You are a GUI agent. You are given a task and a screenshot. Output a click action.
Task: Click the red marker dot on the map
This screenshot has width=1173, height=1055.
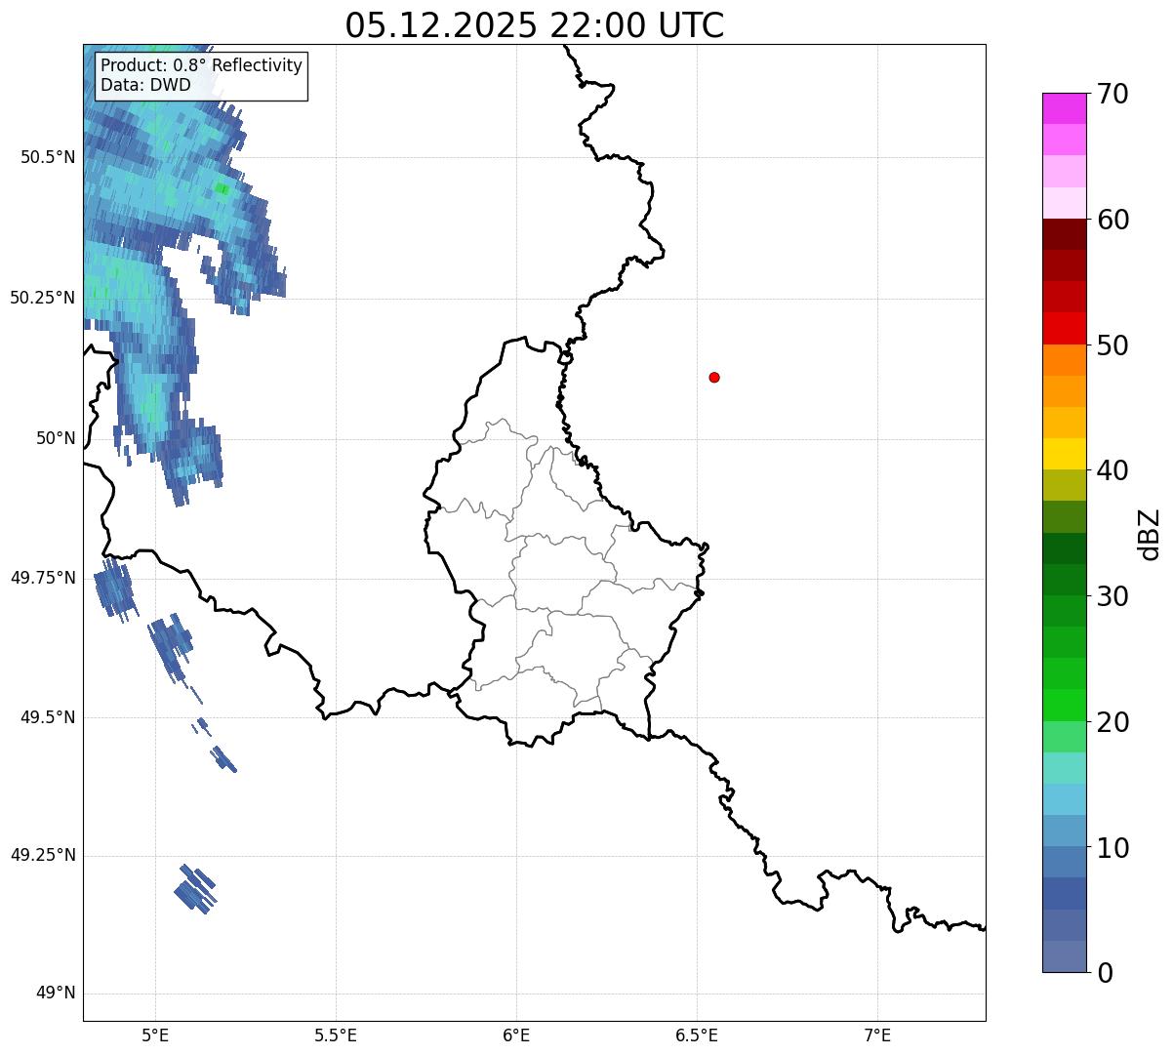[714, 377]
